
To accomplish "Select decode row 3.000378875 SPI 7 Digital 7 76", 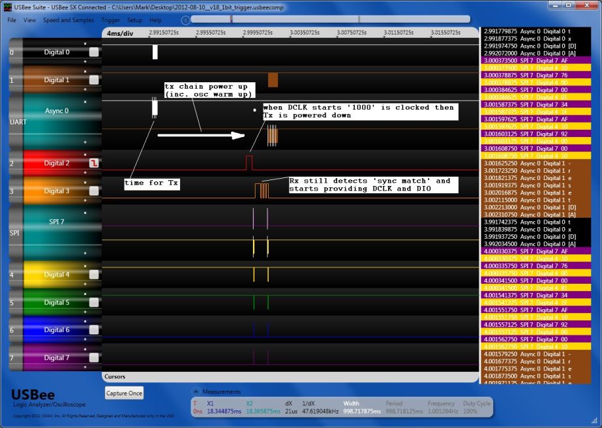I will pyautogui.click(x=535, y=75).
